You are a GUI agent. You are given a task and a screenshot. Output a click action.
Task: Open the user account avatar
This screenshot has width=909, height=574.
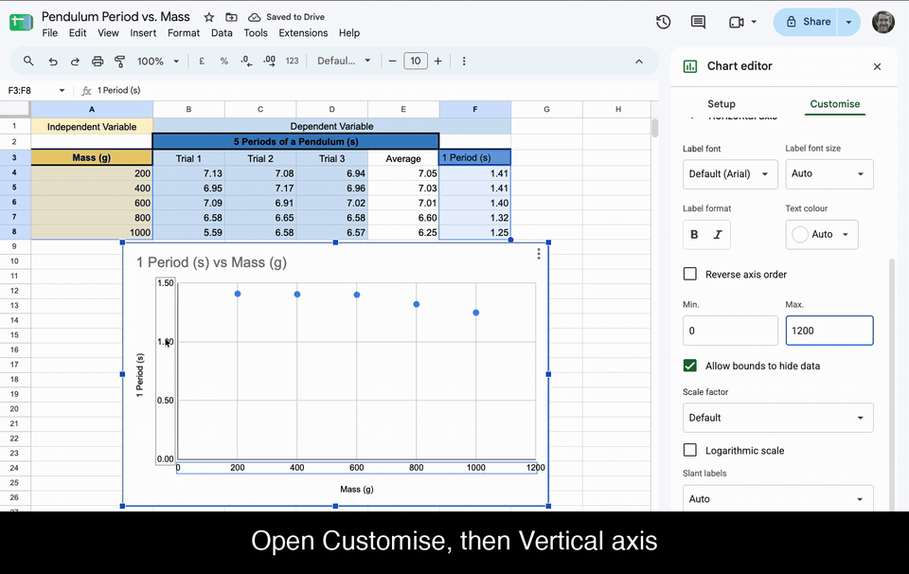882,22
